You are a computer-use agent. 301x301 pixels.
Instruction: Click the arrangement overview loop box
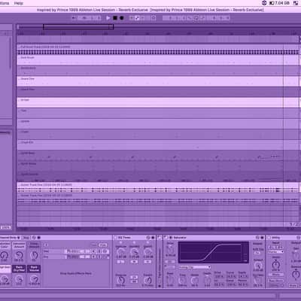78,27
